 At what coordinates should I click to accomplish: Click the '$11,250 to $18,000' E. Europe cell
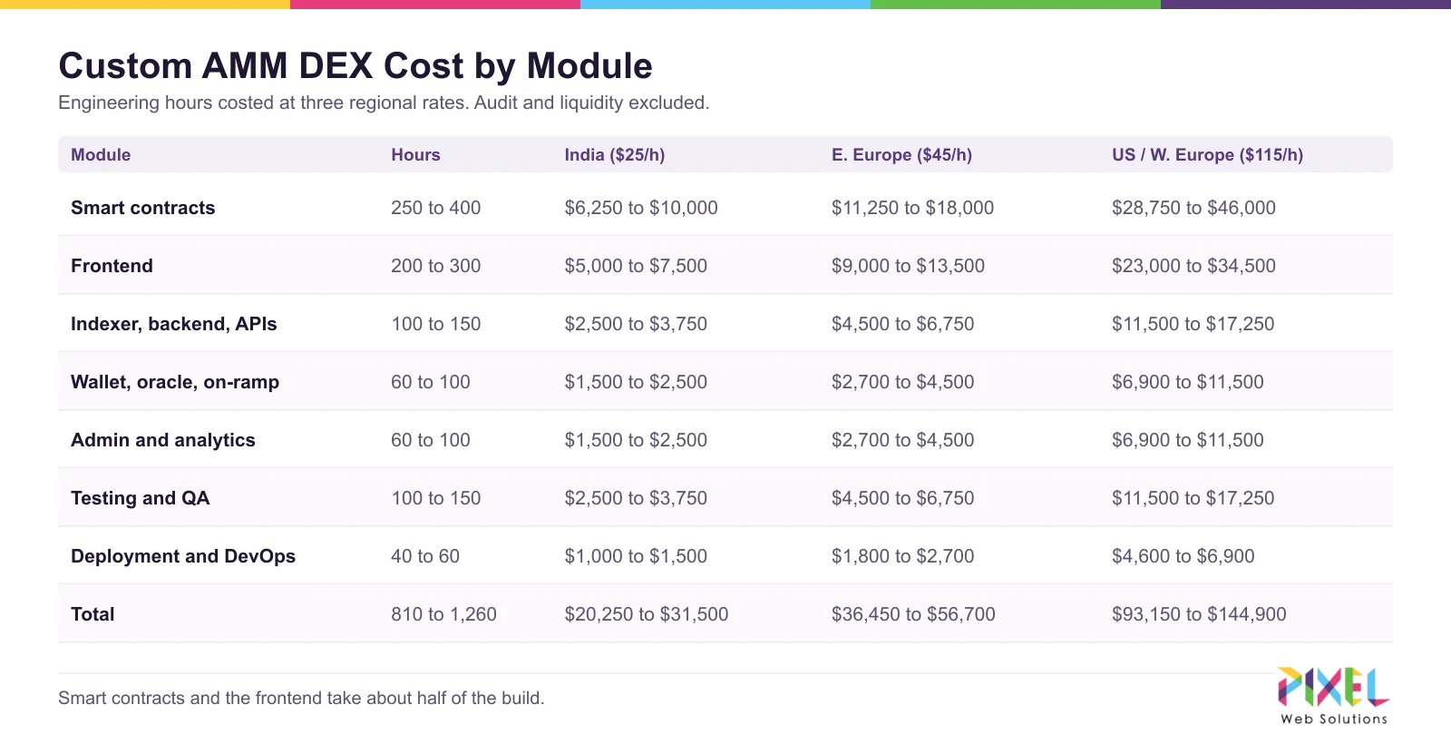[912, 208]
